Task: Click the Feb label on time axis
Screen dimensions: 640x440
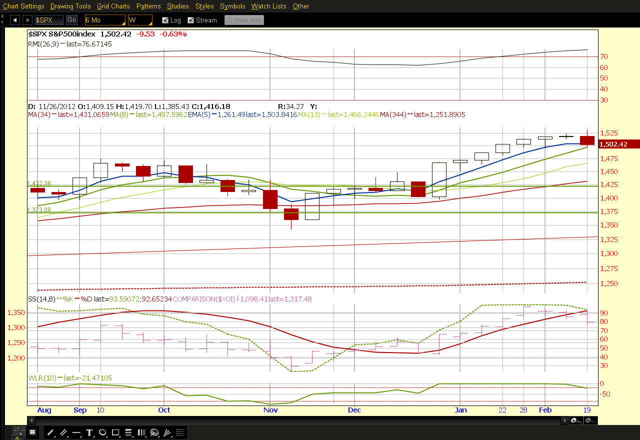Action: [x=545, y=410]
